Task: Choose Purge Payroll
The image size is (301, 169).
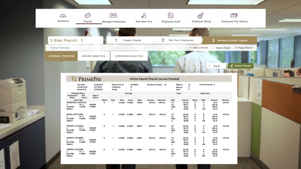Action: [x=244, y=48]
